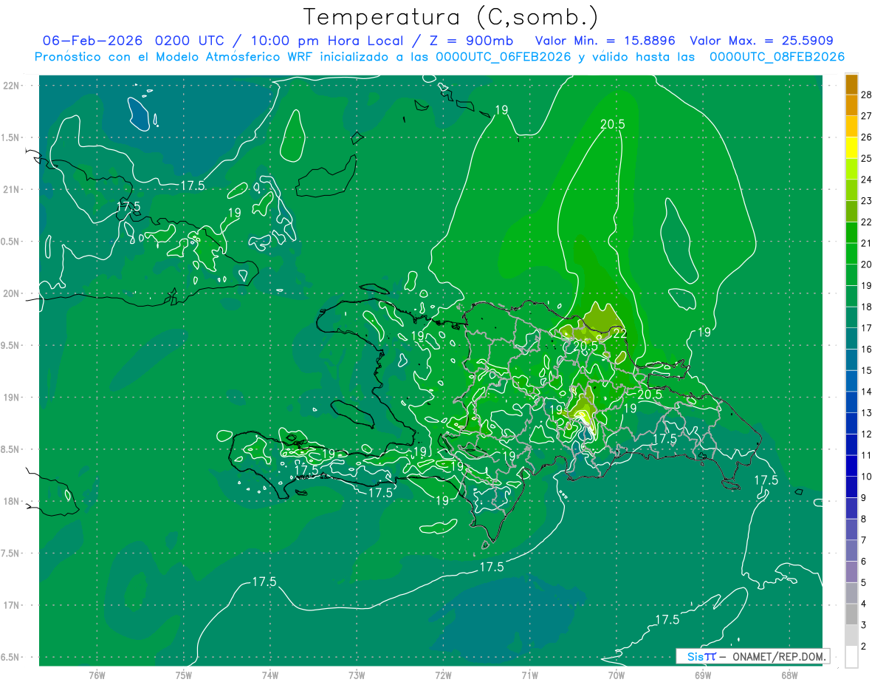The height and width of the screenshot is (685, 886).
Task: Click the dark orange swatch above 28
Action: pos(851,85)
